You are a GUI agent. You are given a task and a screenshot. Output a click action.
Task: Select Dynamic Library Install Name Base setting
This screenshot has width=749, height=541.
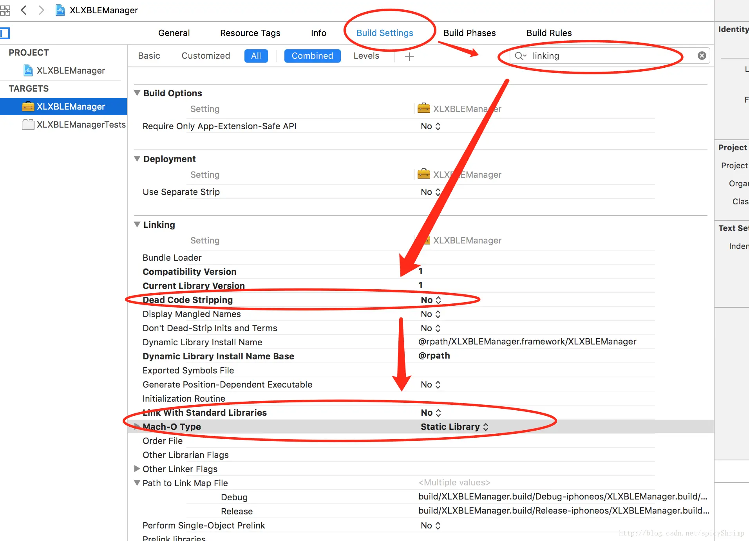point(218,356)
